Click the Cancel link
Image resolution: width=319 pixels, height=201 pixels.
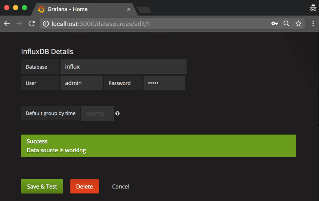point(121,186)
